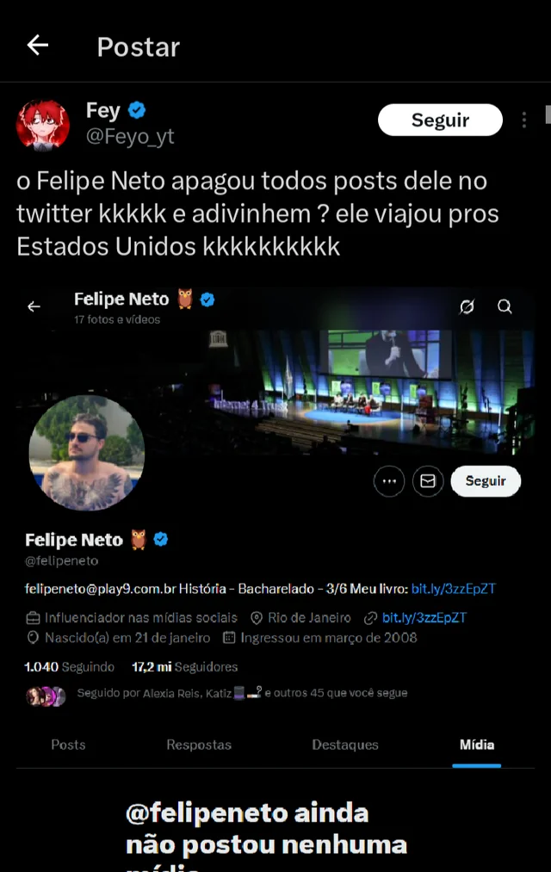The height and width of the screenshot is (872, 551).
Task: View the 17,2 mi Seguidores list
Action: (x=184, y=667)
